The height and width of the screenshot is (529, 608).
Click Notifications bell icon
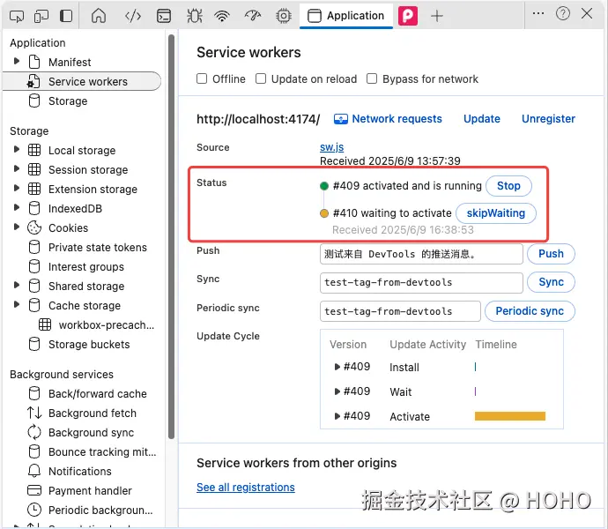point(34,471)
